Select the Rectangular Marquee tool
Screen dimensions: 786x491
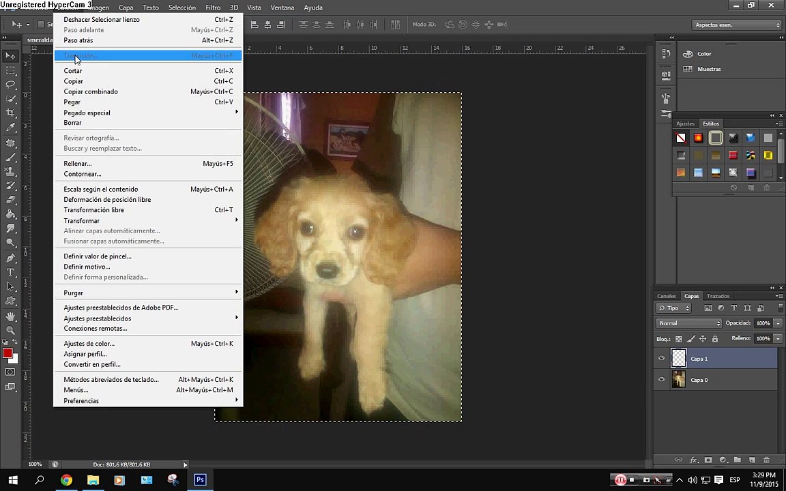[10, 70]
